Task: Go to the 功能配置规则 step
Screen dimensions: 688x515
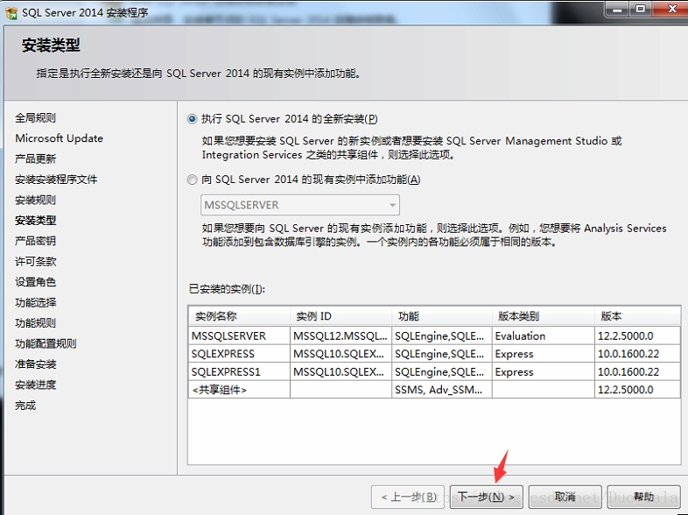Action: (46, 344)
